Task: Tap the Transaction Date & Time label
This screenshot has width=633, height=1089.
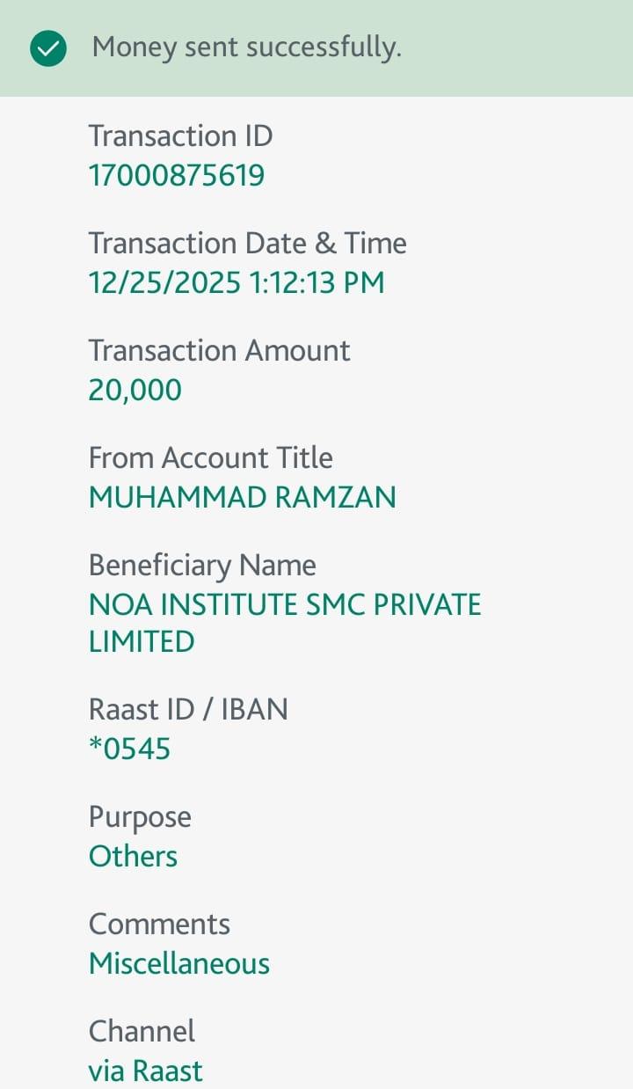Action: click(x=247, y=244)
